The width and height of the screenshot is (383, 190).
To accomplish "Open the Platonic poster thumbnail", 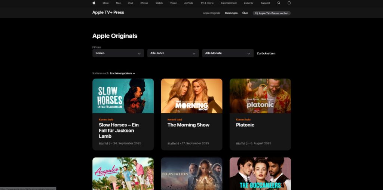I will tap(260, 96).
